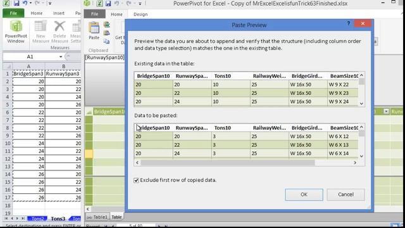Select Excel column A header

28,66
